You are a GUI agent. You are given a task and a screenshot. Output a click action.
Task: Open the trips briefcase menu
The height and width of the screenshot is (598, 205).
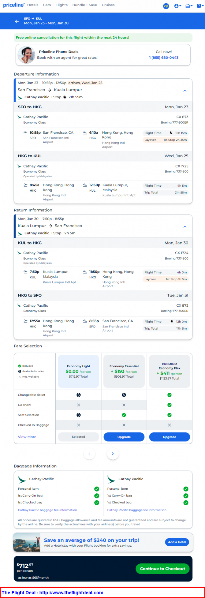[x=189, y=6]
